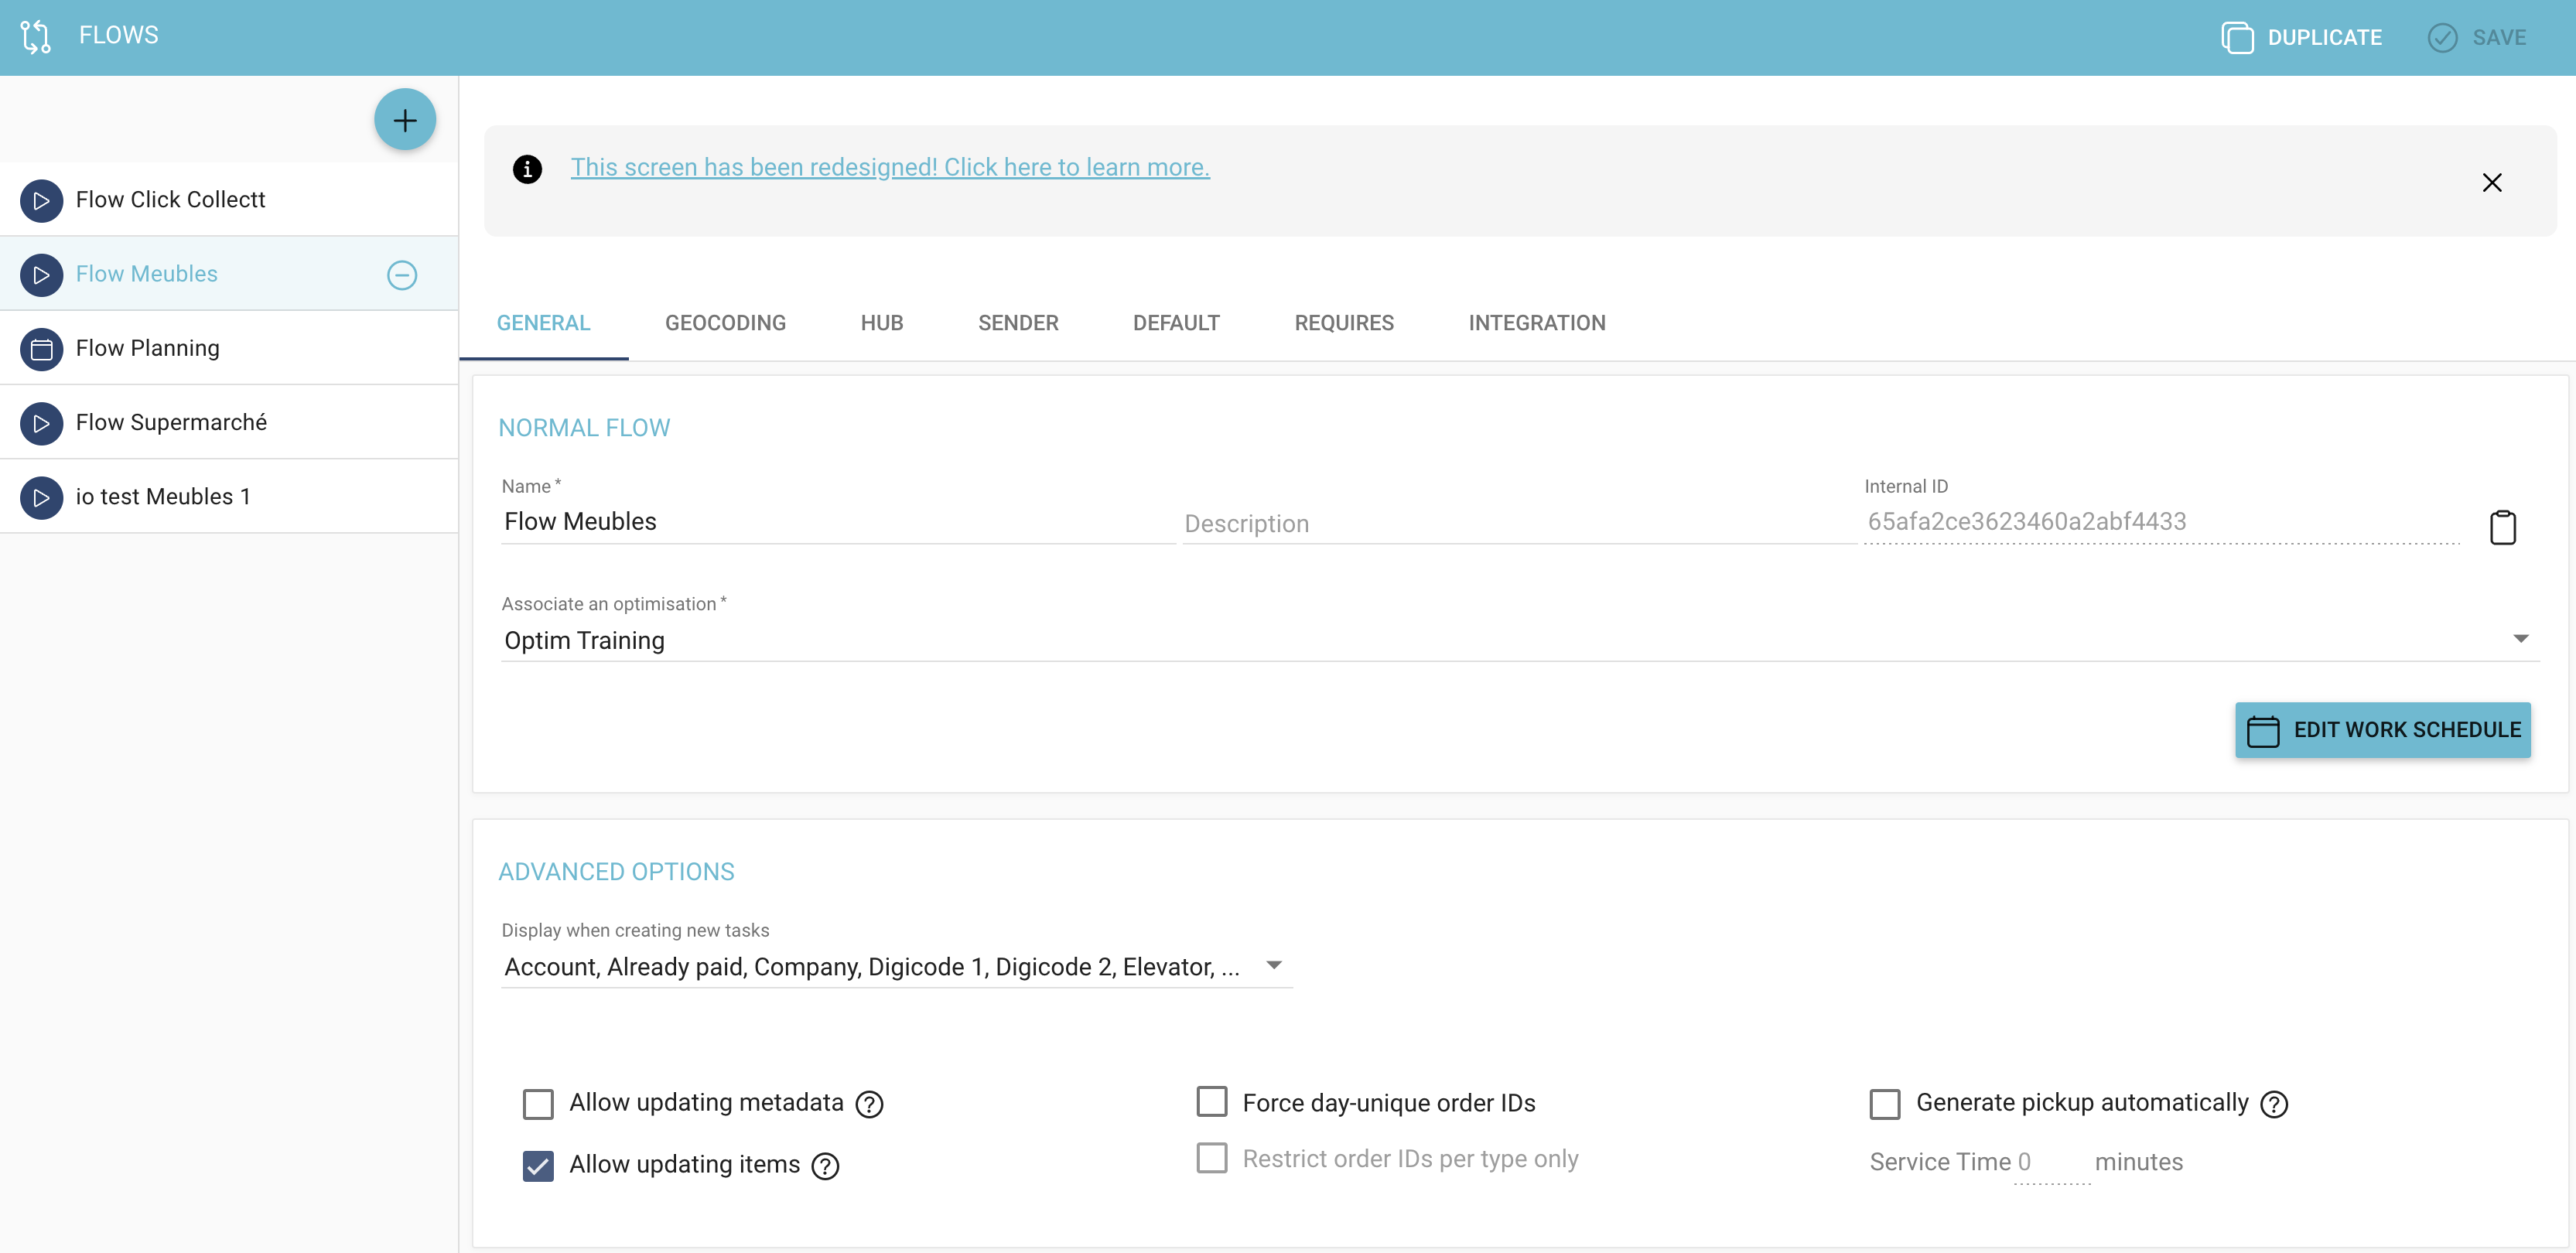Select Flow Supermarché in the list
Viewport: 2576px width, 1253px height.
(x=229, y=423)
